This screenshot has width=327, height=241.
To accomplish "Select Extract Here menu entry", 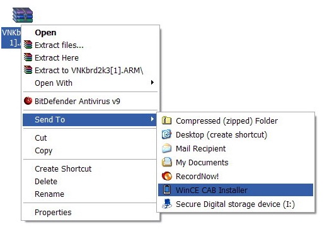I will click(90, 57).
